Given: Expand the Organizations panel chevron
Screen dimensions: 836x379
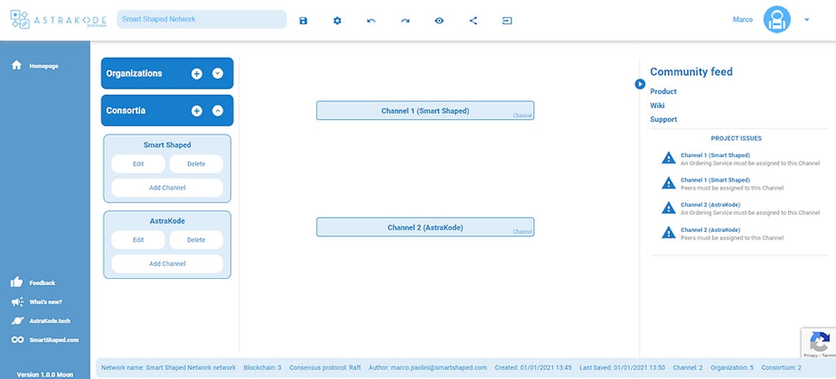Looking at the screenshot, I should point(218,73).
